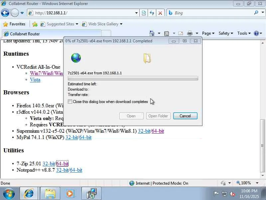
Task: Click the Help question mark icon
Action: coord(256,33)
